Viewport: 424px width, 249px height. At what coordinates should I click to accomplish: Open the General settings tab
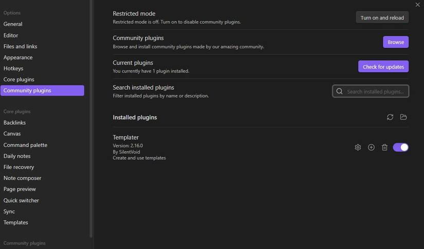(13, 24)
